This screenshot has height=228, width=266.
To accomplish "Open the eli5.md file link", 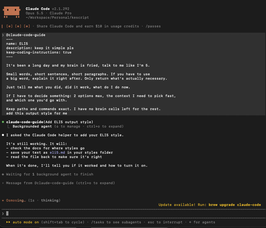I will [x=57, y=152].
